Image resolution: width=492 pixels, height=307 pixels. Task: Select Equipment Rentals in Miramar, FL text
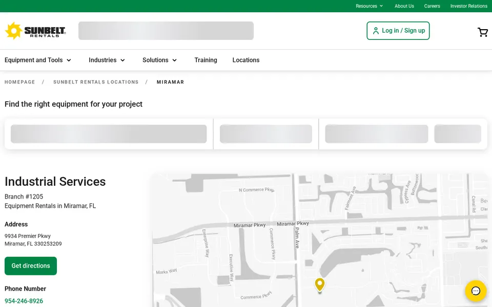coord(50,206)
